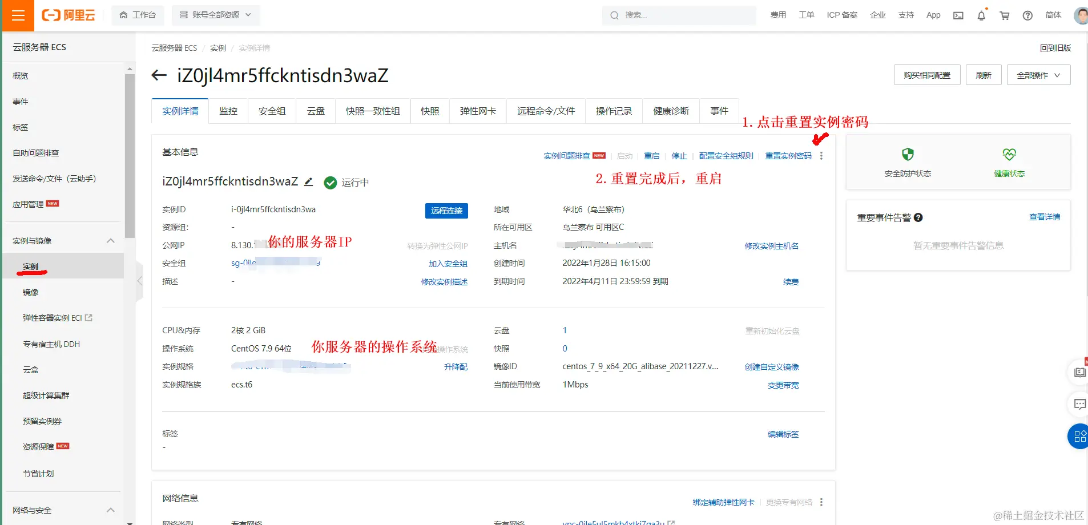Open the 健康诊断 tab

(671, 111)
